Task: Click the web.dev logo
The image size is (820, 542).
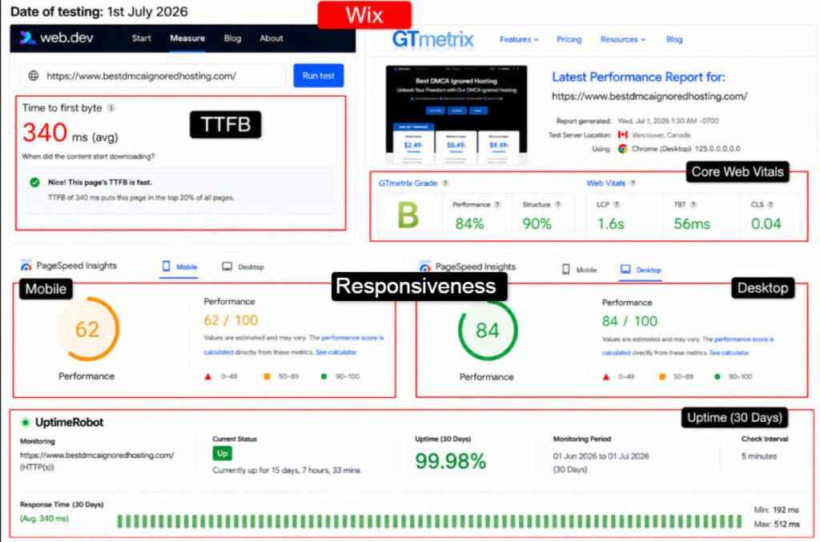Action: (x=57, y=38)
